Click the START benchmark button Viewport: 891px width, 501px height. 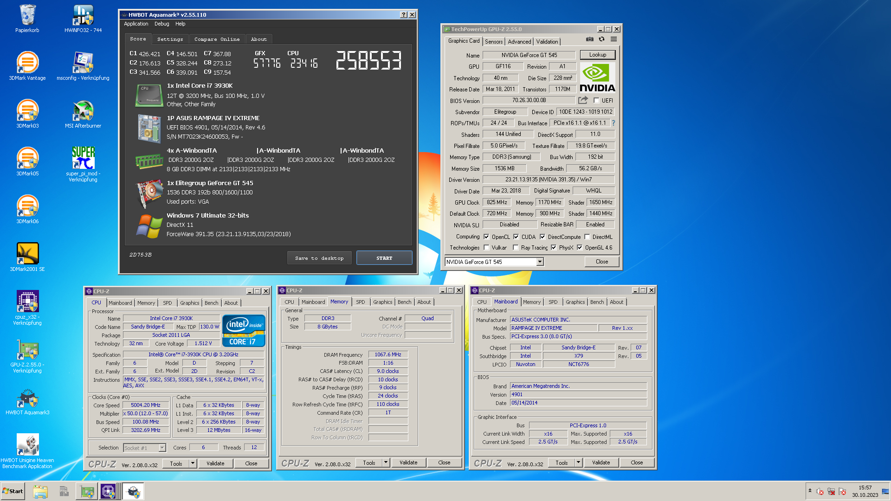[384, 258]
